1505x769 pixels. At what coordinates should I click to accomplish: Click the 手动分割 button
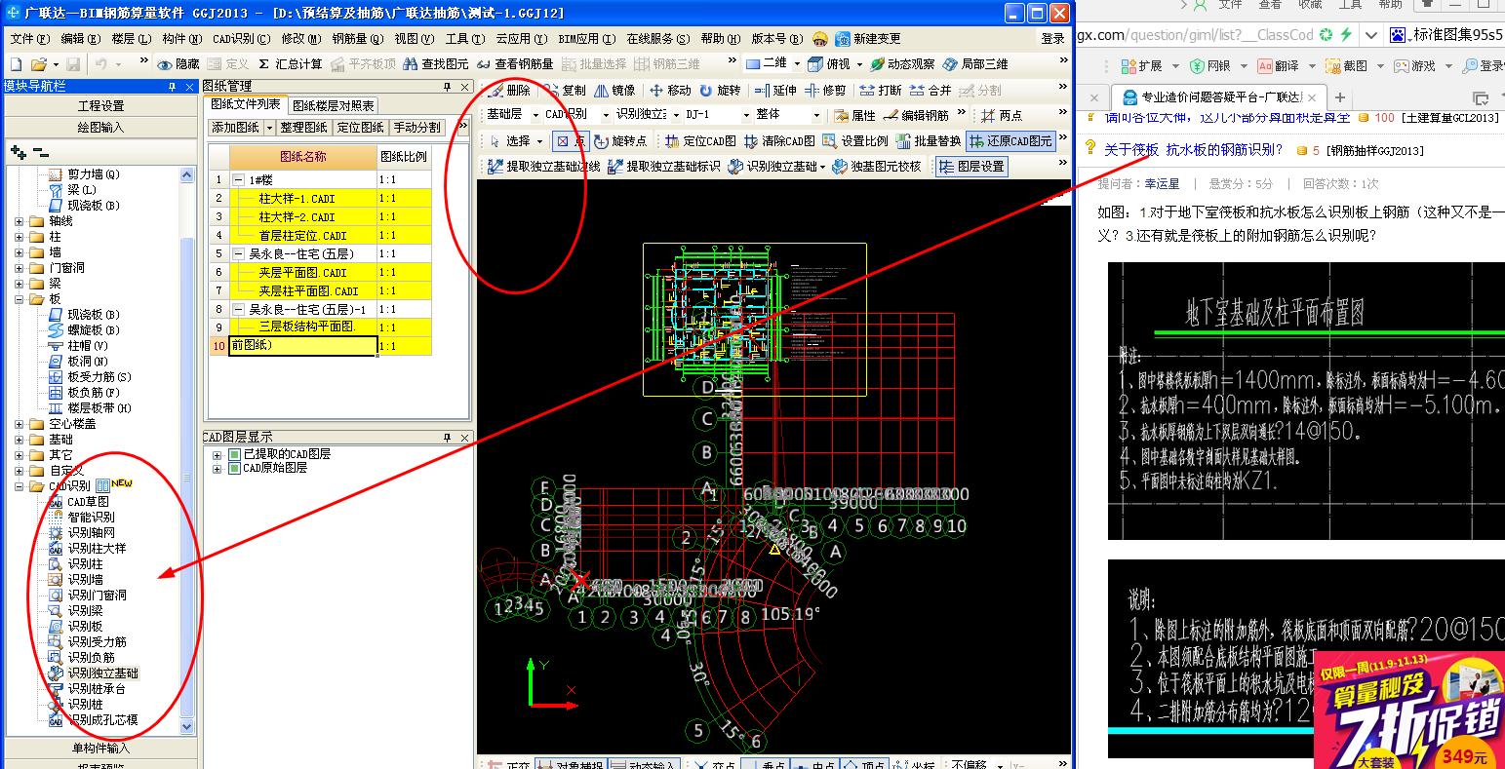pos(416,128)
